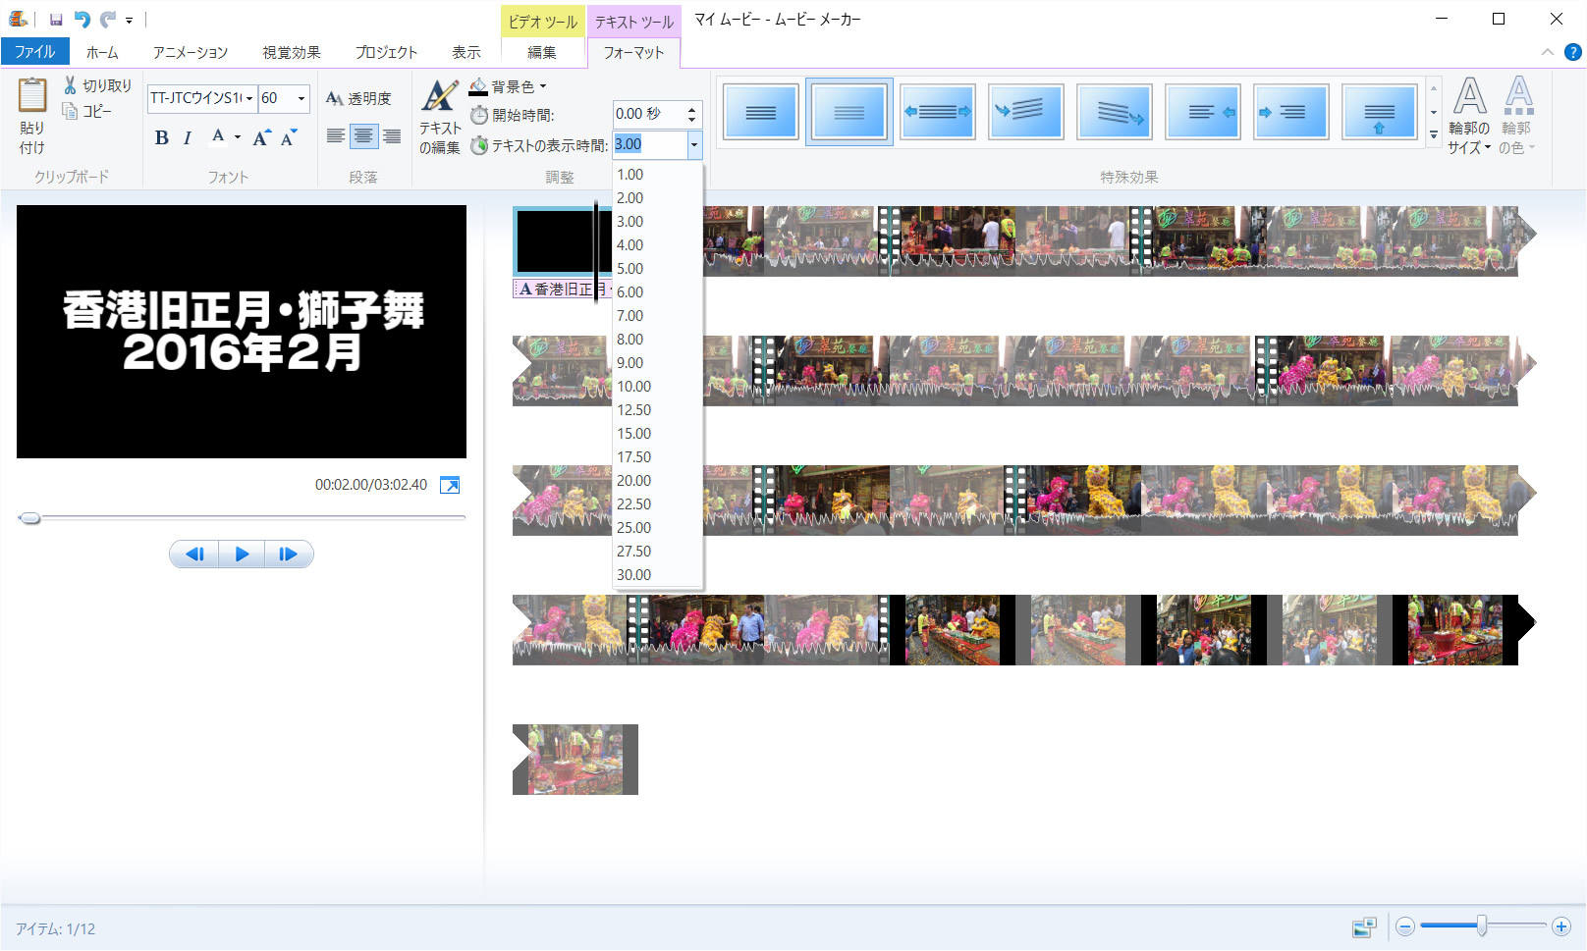This screenshot has width=1587, height=951.
Task: Click the 背景色 button
Action: pos(508,86)
